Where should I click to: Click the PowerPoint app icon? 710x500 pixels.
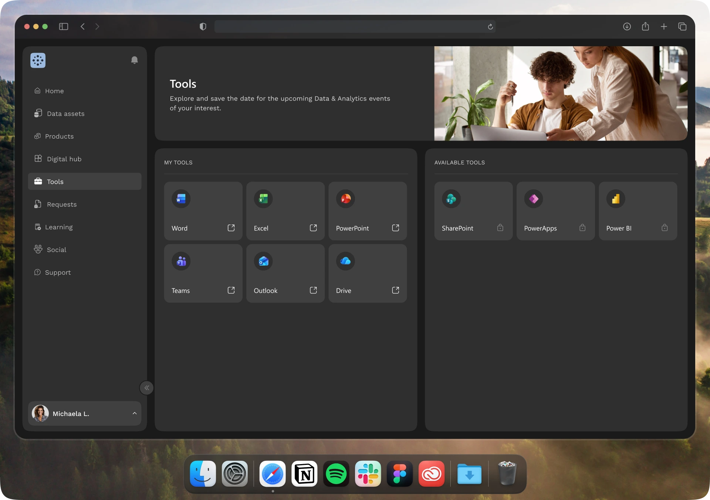pyautogui.click(x=345, y=199)
